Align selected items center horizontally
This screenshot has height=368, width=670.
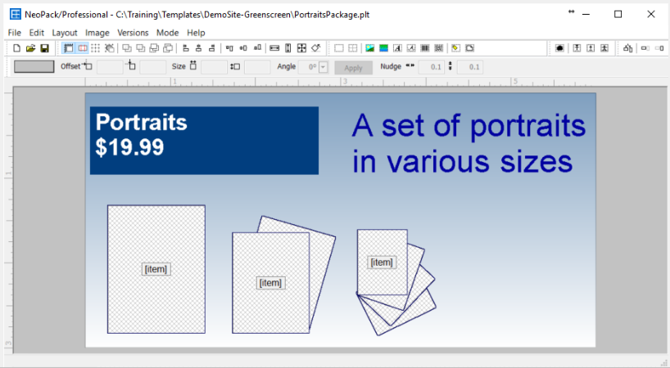199,48
